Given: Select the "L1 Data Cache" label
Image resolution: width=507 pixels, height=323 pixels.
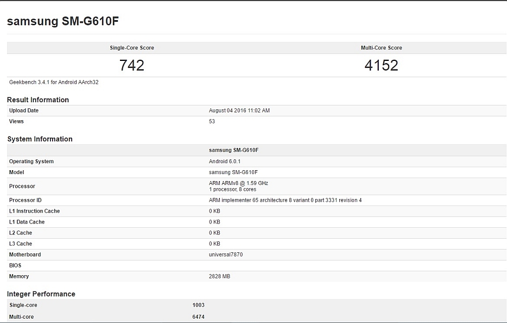Looking at the screenshot, I should tap(27, 222).
